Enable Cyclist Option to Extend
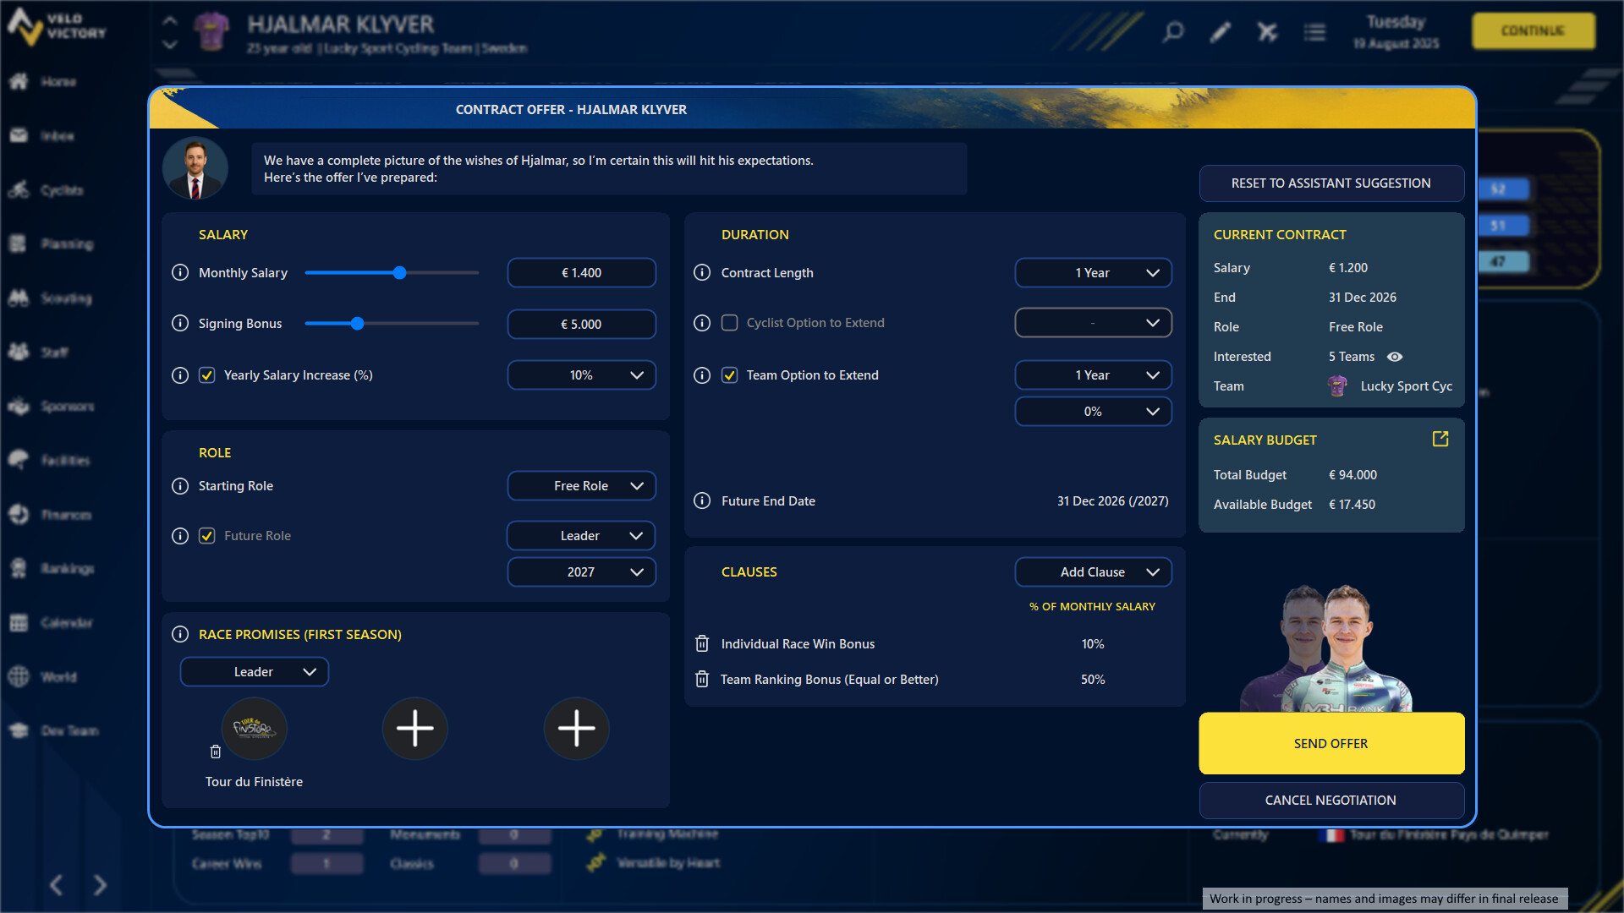 click(729, 322)
